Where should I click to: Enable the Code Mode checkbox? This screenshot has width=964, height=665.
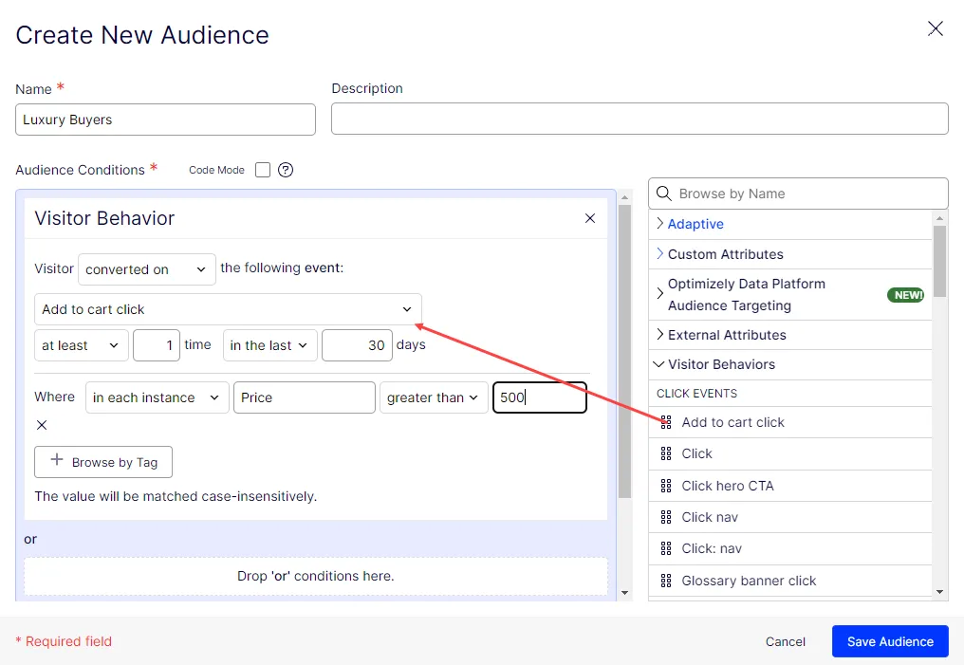click(x=263, y=170)
